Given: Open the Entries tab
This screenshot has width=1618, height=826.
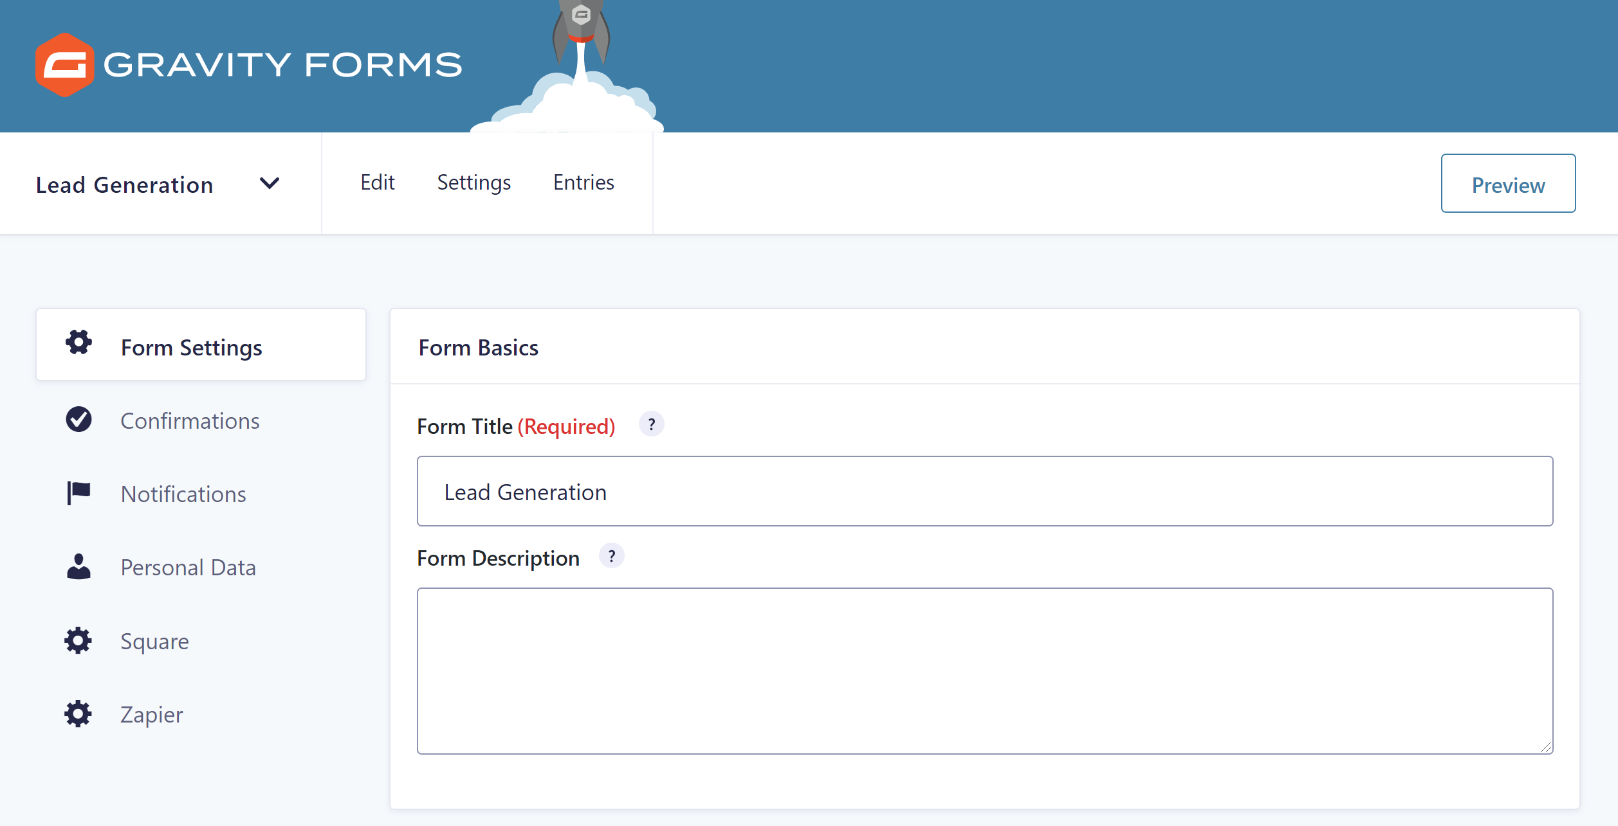Looking at the screenshot, I should tap(584, 183).
